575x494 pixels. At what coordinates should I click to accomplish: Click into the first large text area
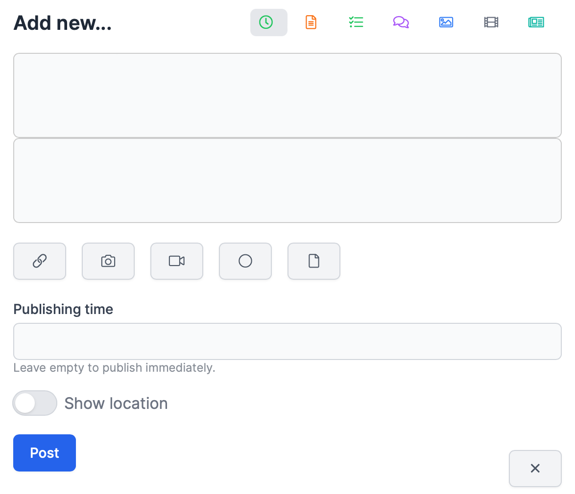click(x=287, y=95)
